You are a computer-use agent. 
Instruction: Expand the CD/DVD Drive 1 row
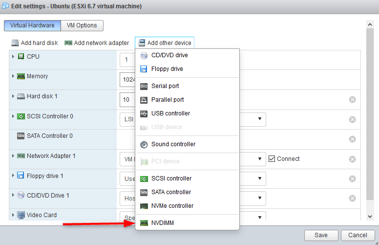[x=13, y=195]
